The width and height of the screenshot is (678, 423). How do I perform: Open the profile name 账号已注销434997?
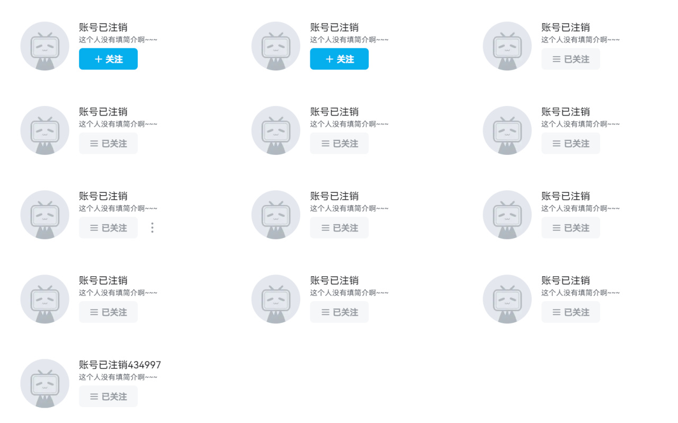120,365
